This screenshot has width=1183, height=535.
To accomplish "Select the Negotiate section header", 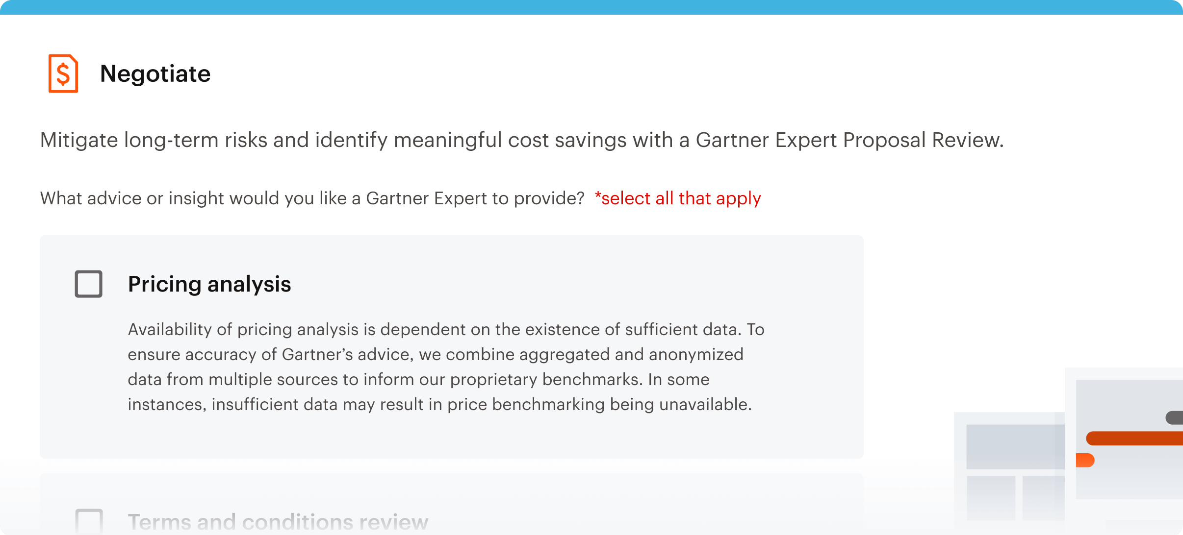I will [155, 73].
